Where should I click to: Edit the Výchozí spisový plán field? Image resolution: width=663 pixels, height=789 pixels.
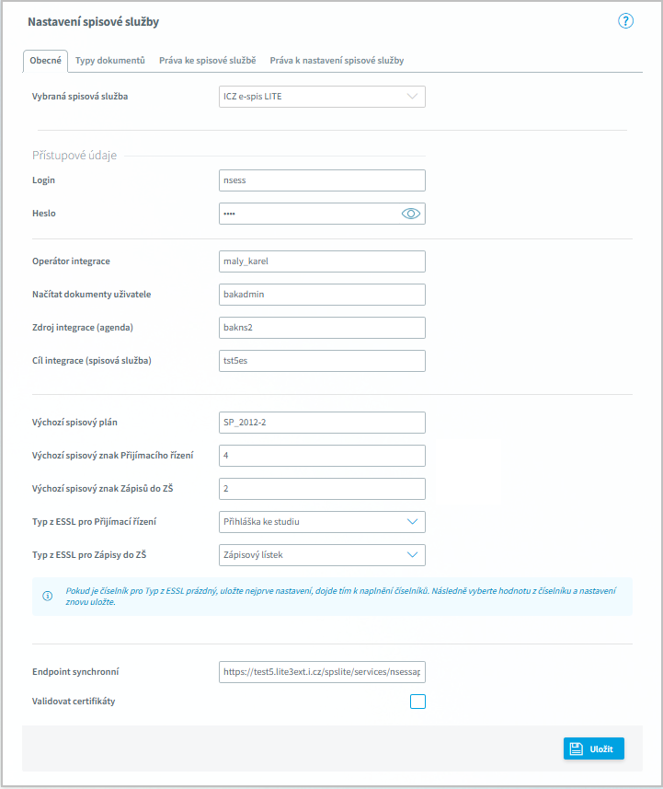[x=322, y=423]
